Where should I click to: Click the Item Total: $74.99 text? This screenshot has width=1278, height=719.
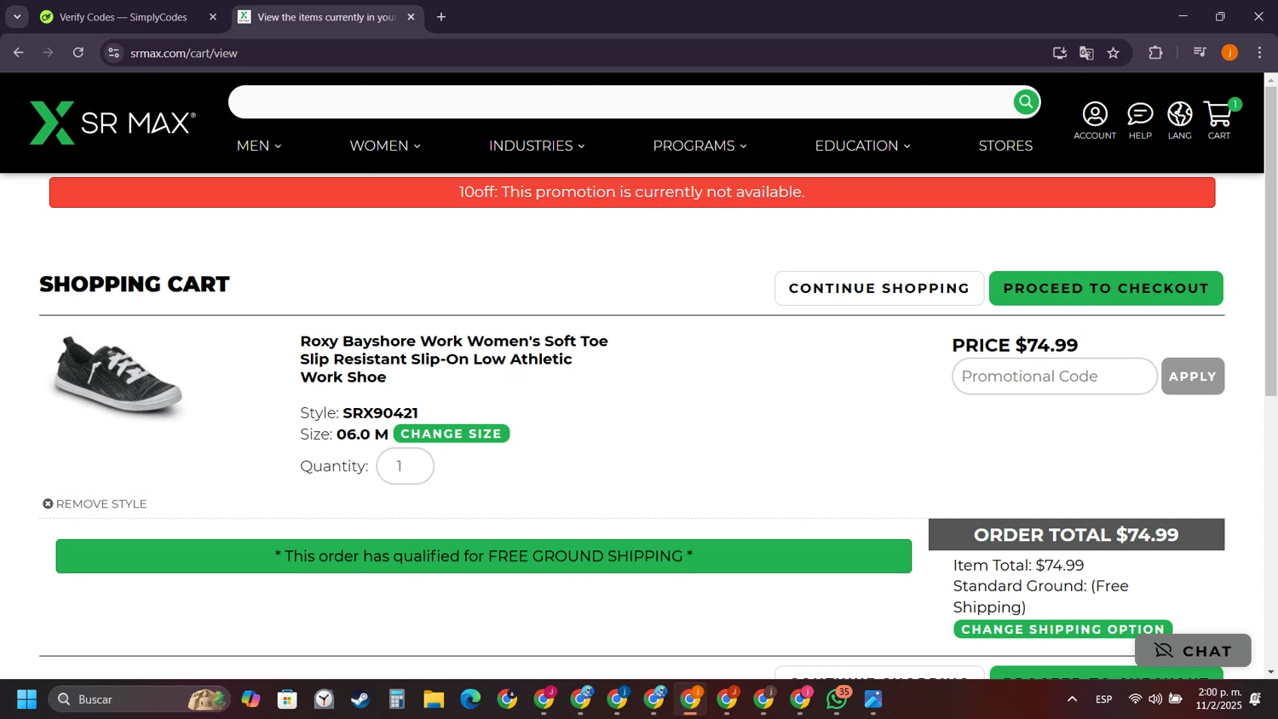click(x=1018, y=565)
